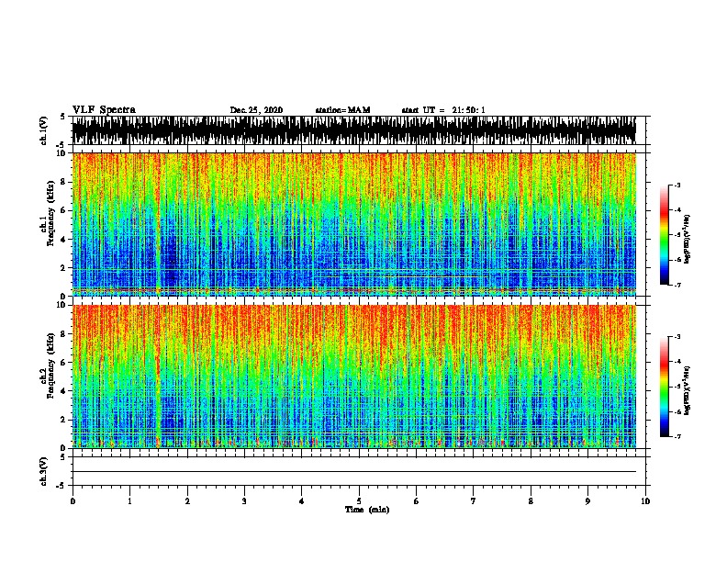Click time axis tick label "6"
This screenshot has height=562, width=727.
tap(417, 500)
